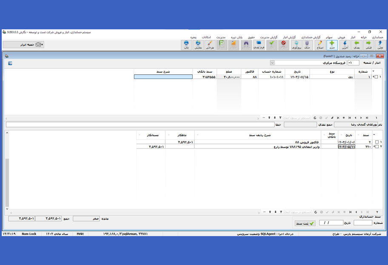Click previous-record arrow in lower grid navigator
Viewport: 388px width, 265px height.
coord(357,212)
